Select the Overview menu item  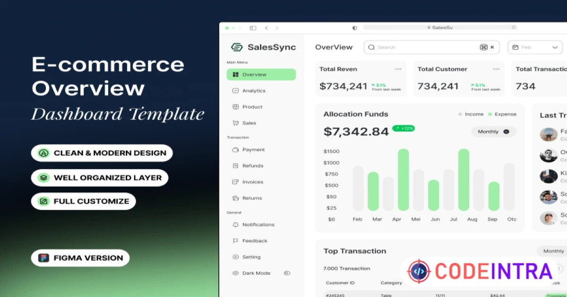tap(261, 74)
